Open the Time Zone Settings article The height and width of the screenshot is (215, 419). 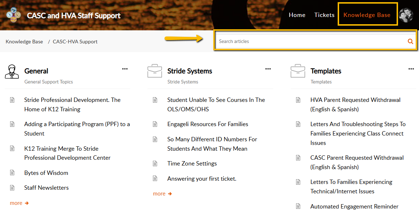pyautogui.click(x=192, y=163)
